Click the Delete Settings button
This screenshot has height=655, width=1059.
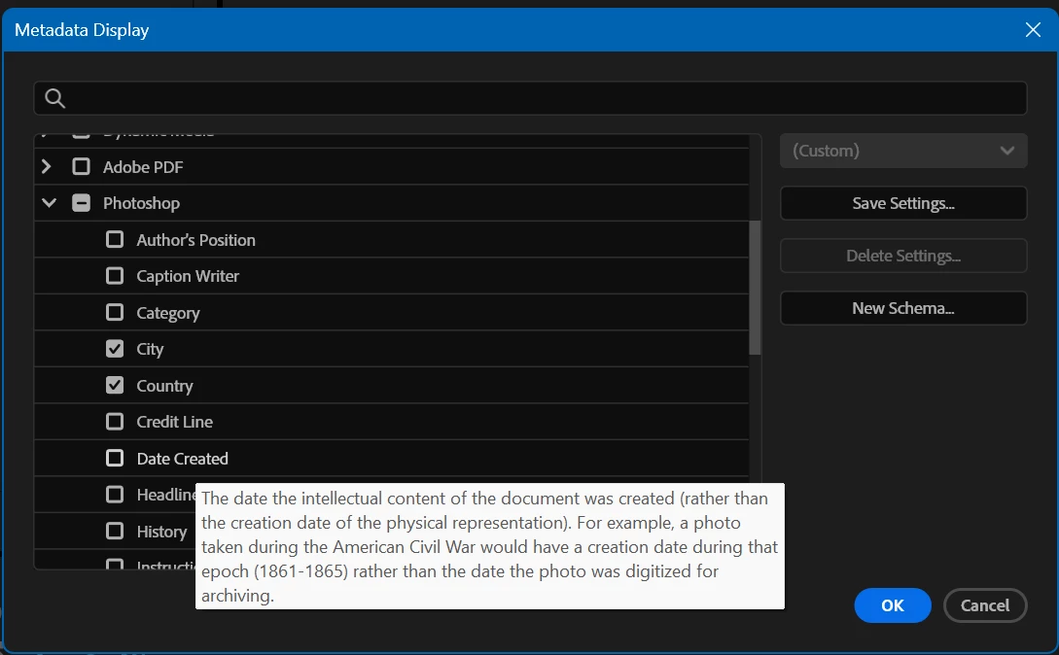pyautogui.click(x=903, y=256)
